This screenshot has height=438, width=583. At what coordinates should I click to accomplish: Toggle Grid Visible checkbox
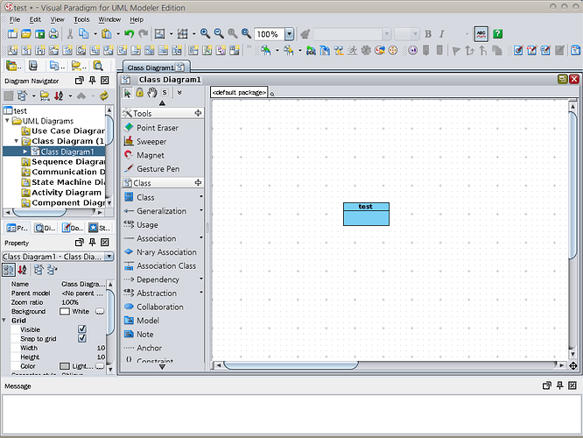[x=82, y=329]
